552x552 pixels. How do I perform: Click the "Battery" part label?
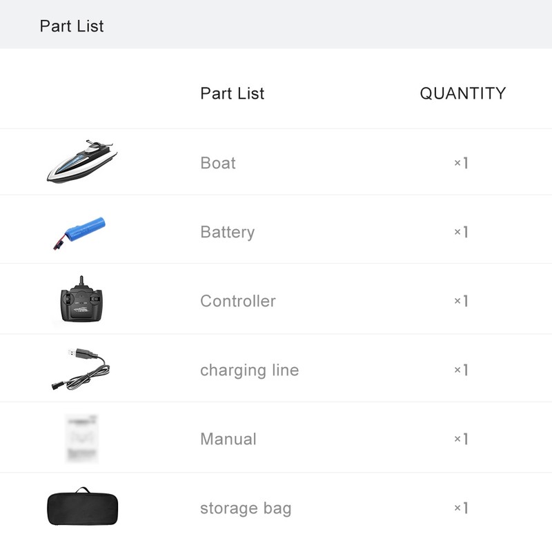pyautogui.click(x=227, y=233)
